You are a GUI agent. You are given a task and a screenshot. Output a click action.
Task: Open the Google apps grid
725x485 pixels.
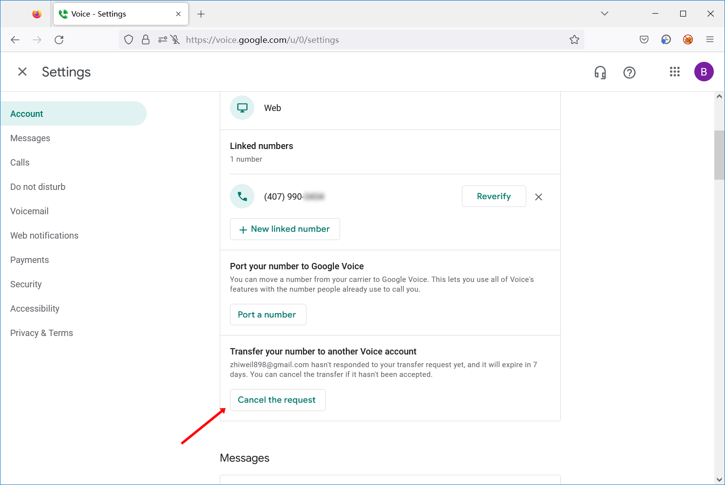pos(675,72)
